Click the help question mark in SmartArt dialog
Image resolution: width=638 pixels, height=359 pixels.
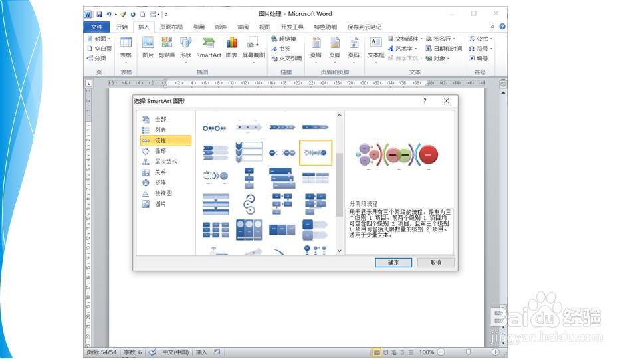click(x=425, y=101)
